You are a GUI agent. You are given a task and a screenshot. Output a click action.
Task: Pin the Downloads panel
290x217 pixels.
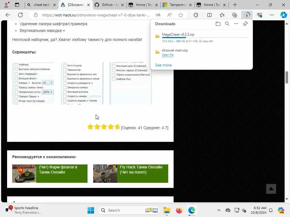click(246, 24)
